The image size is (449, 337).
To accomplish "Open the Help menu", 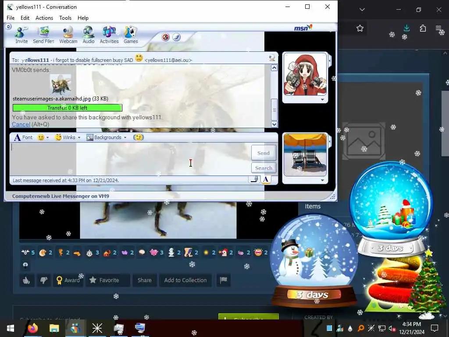I will coord(83,18).
